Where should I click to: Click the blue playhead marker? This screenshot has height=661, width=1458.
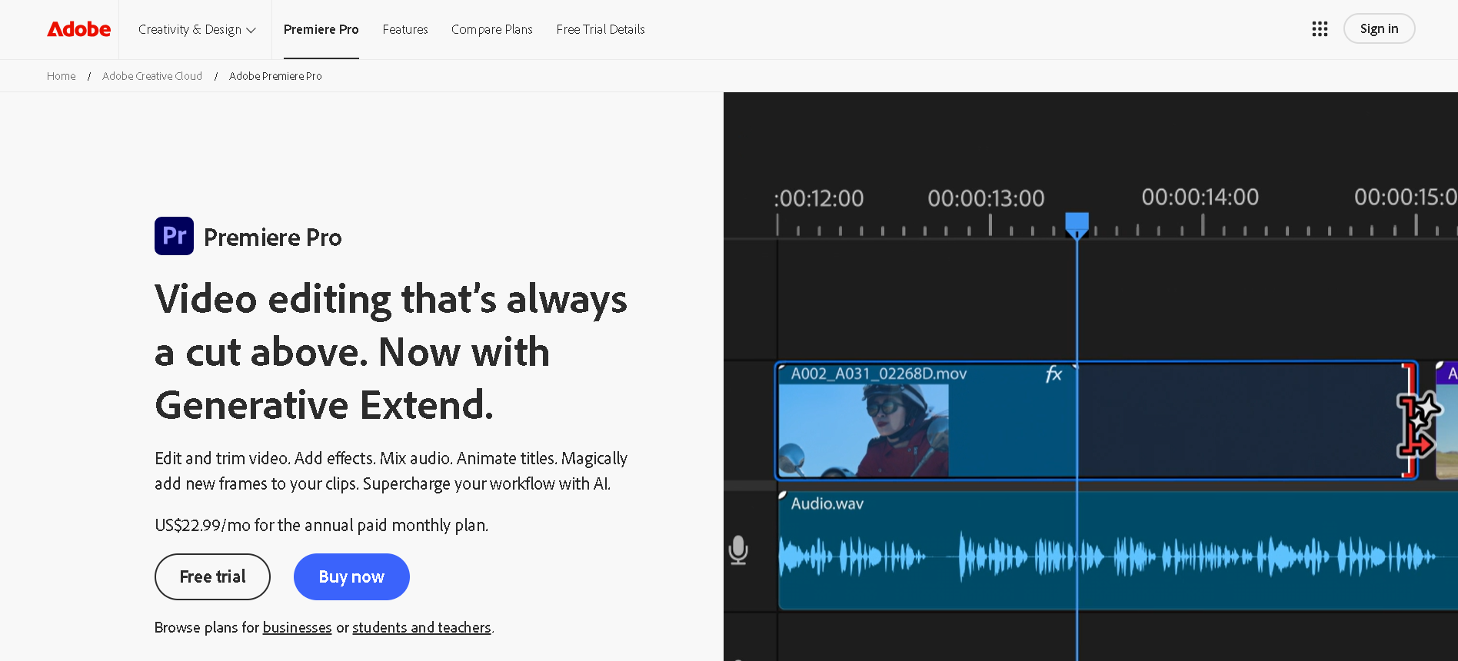pyautogui.click(x=1077, y=224)
